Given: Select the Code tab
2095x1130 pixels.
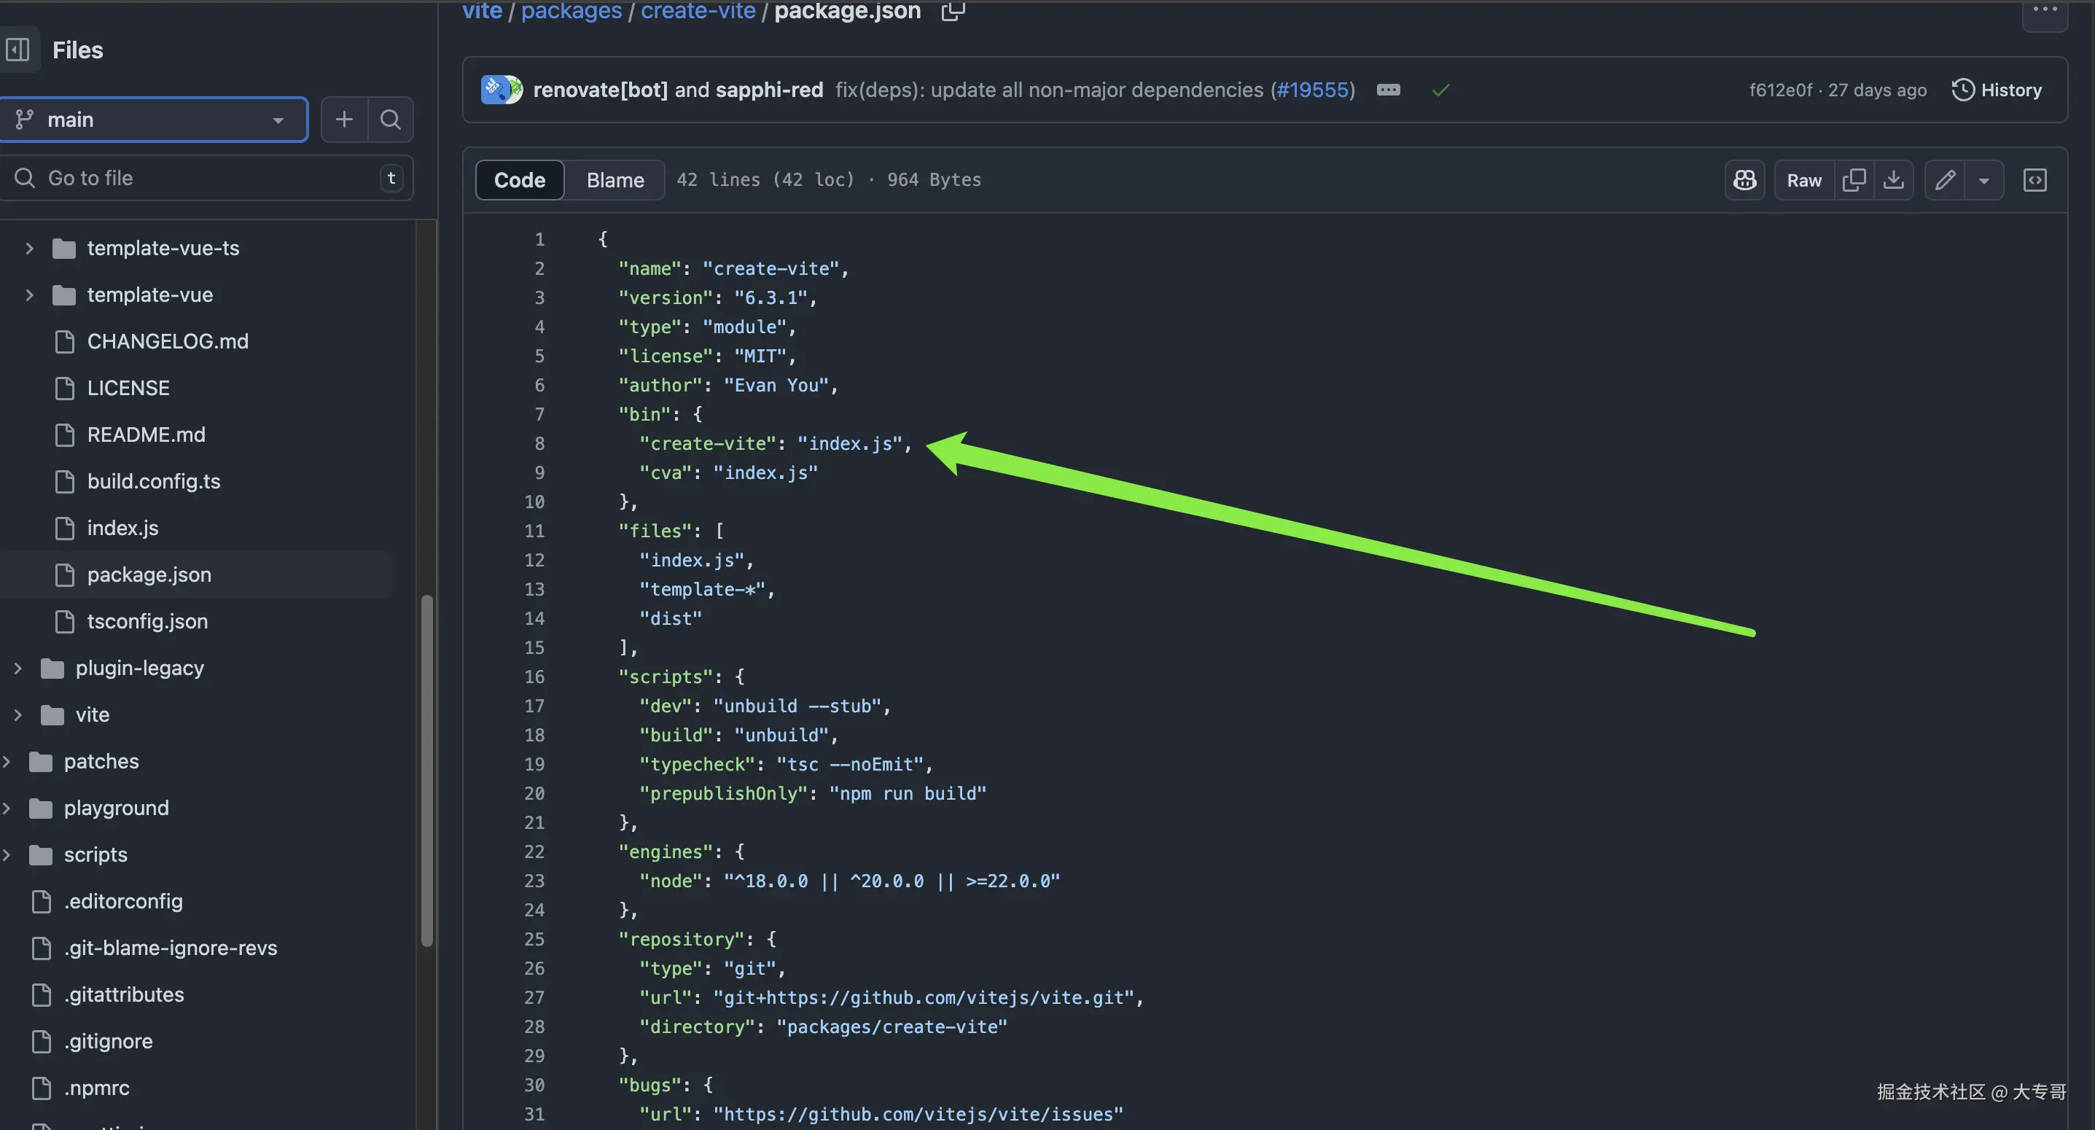Looking at the screenshot, I should coord(519,180).
